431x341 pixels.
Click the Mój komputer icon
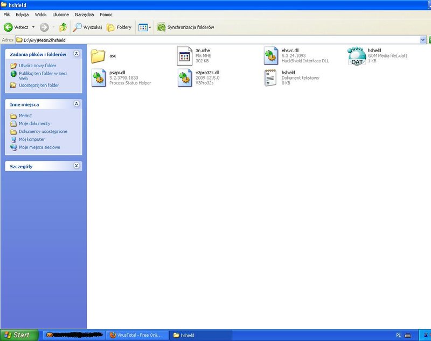13,139
